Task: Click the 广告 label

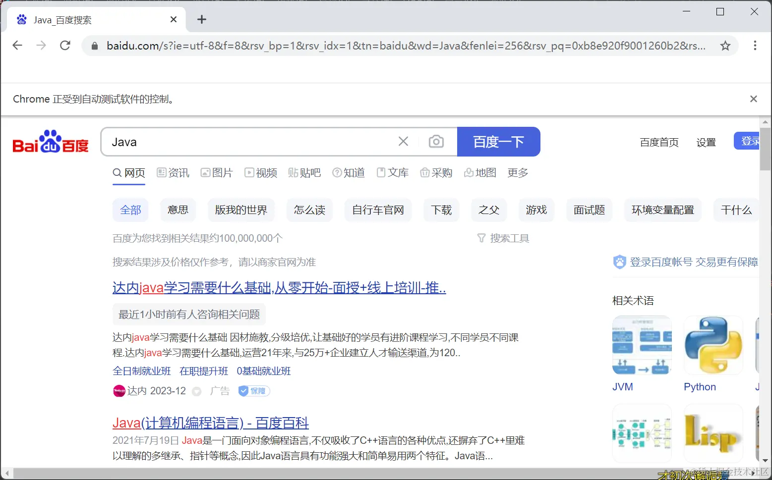Action: [220, 391]
